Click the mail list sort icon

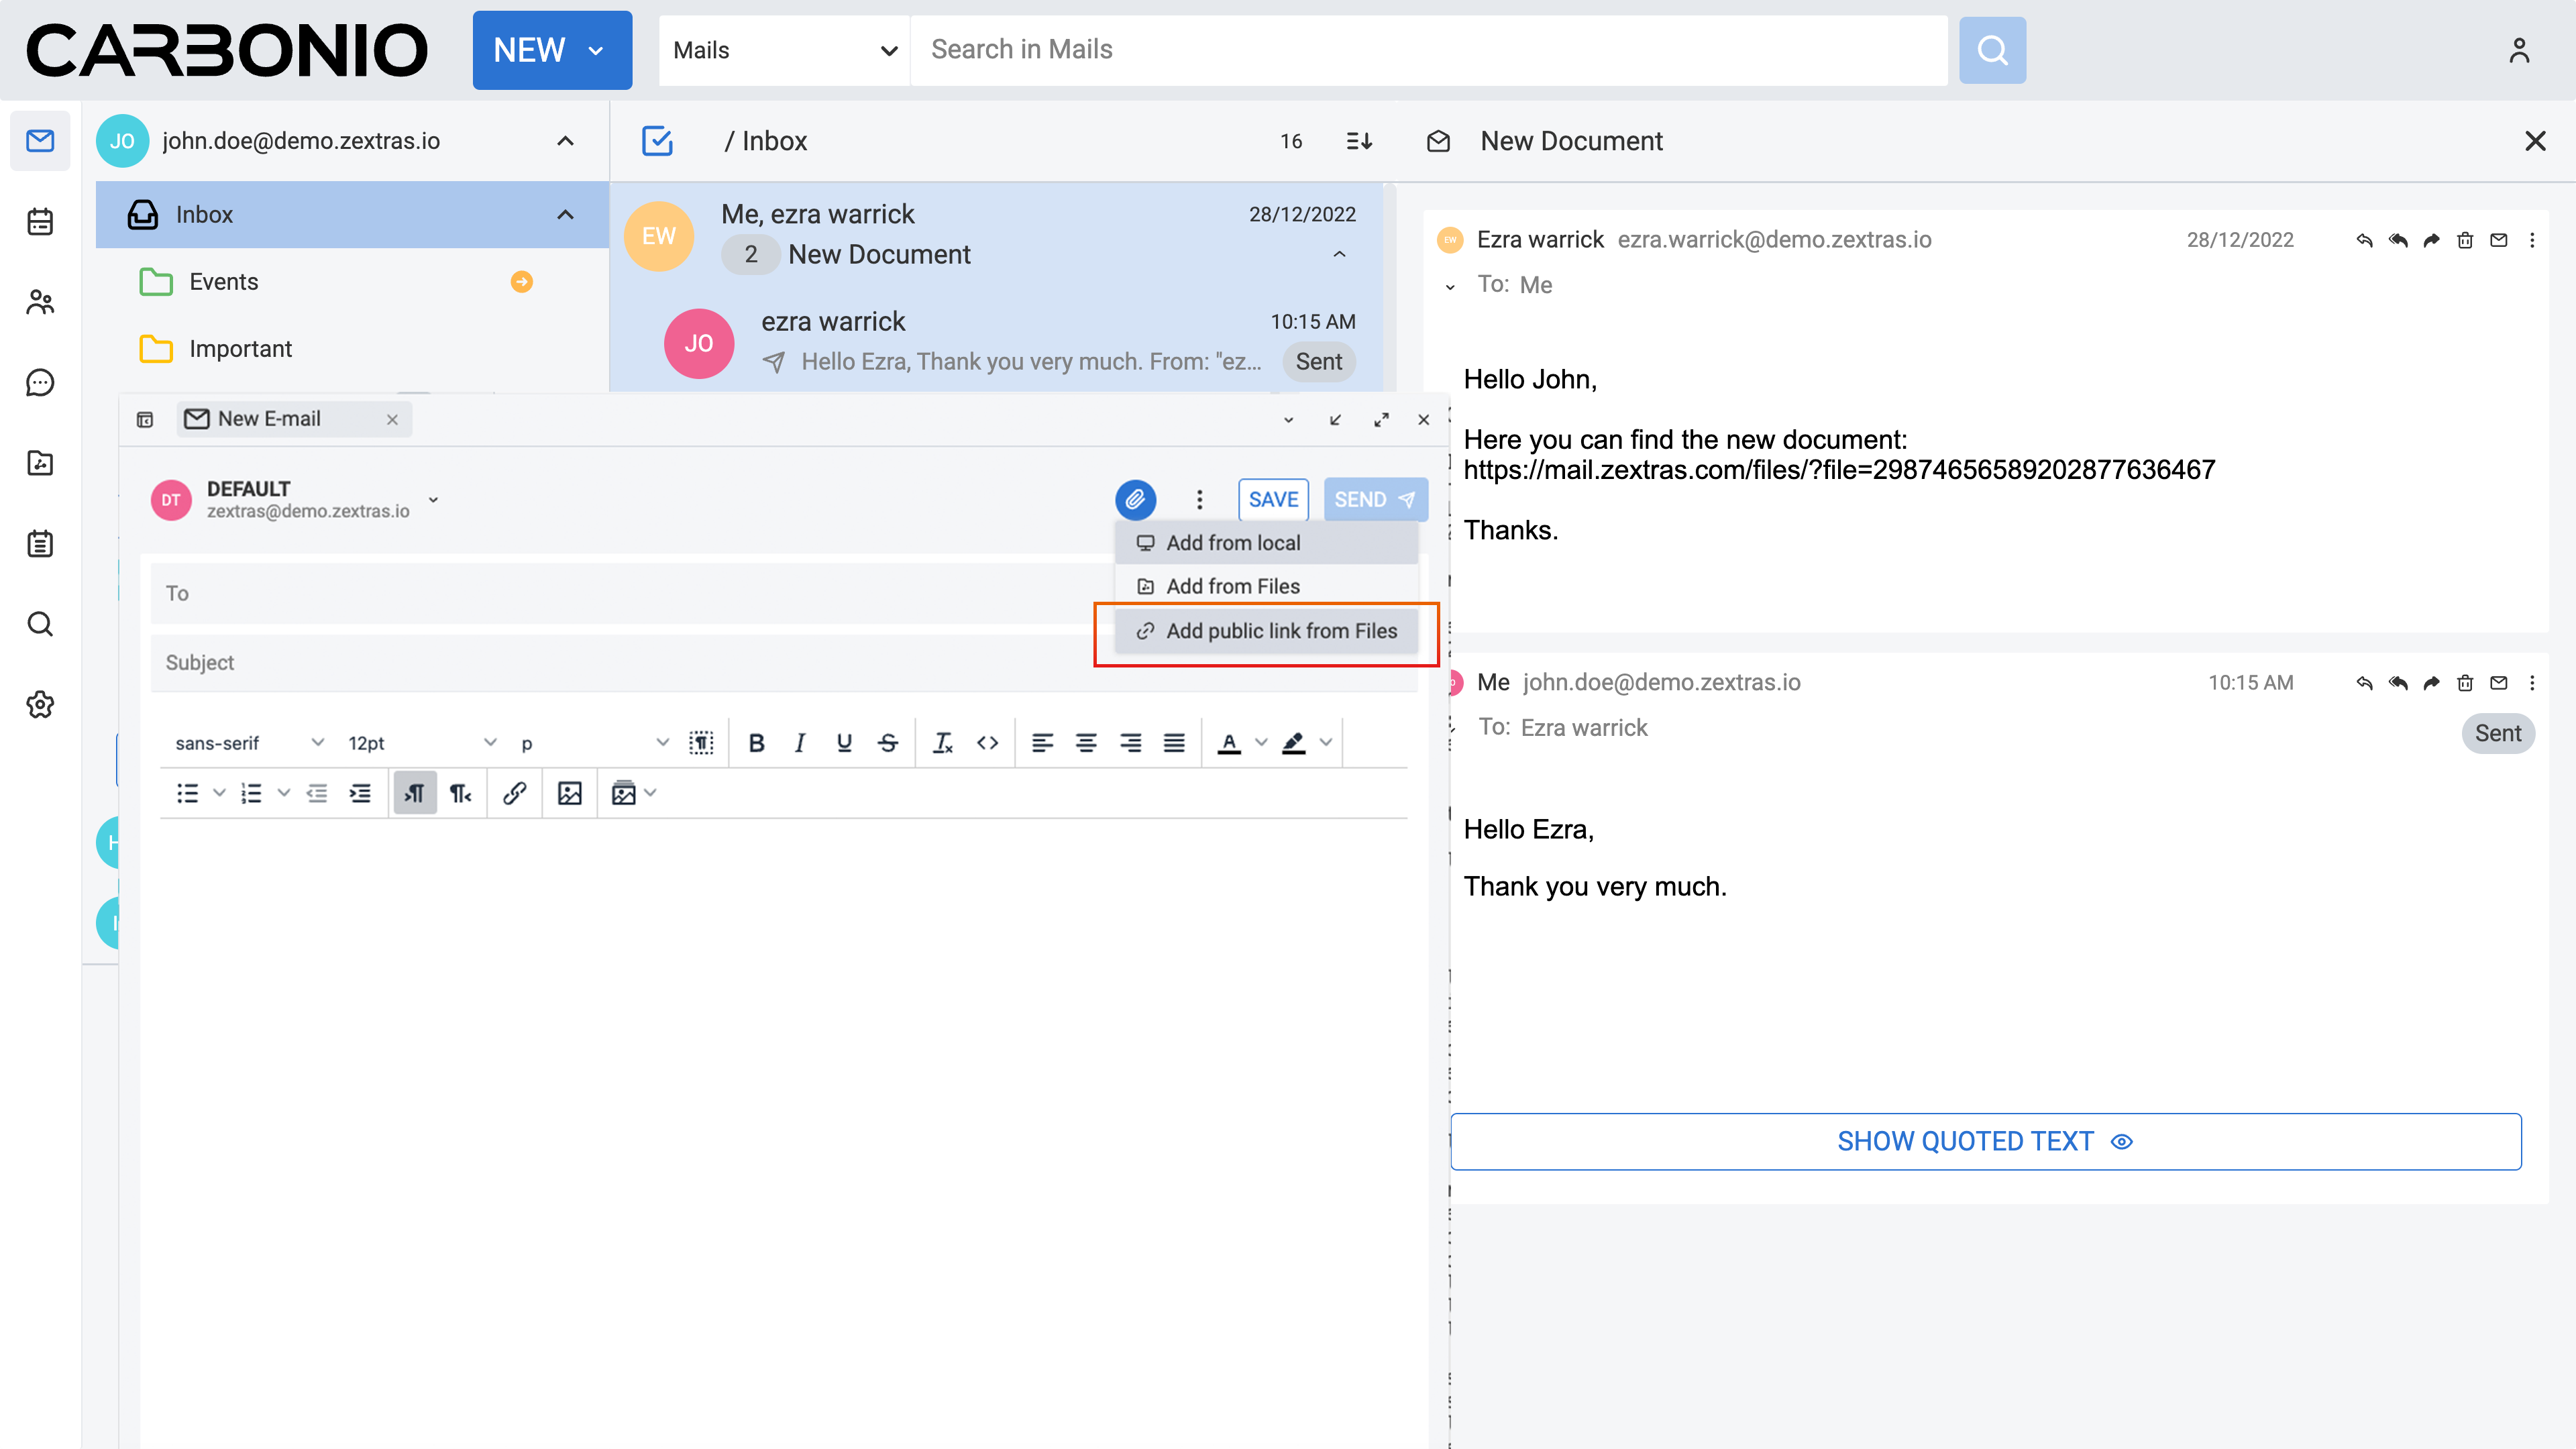click(x=1359, y=141)
